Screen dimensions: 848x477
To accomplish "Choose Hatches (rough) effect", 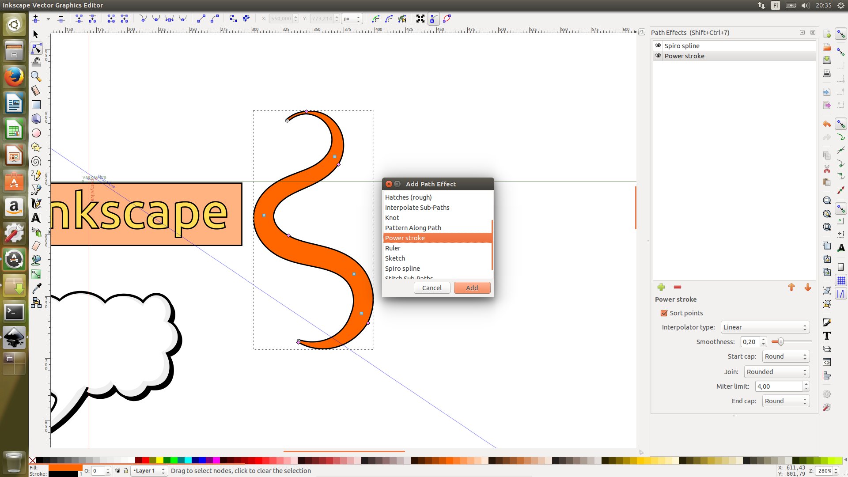I will (437, 197).
